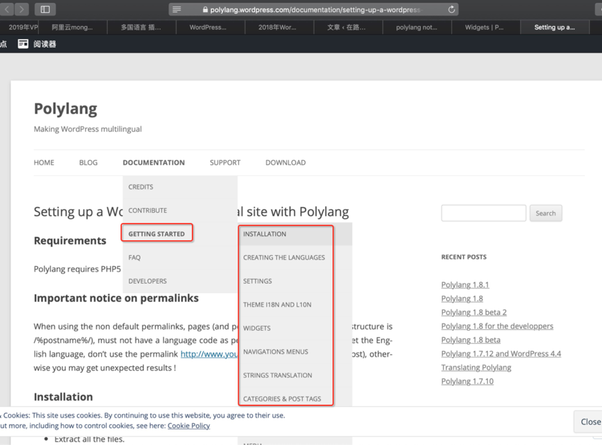Viewport: 602px width, 445px height.
Task: Toggle the Safari sidebar icon
Action: 45,9
